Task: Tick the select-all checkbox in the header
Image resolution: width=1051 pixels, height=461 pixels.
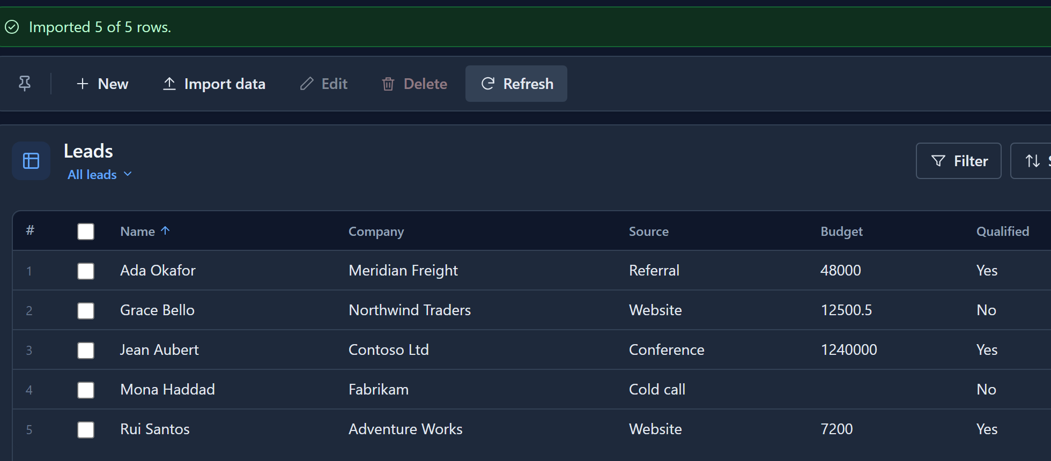Action: (x=86, y=232)
